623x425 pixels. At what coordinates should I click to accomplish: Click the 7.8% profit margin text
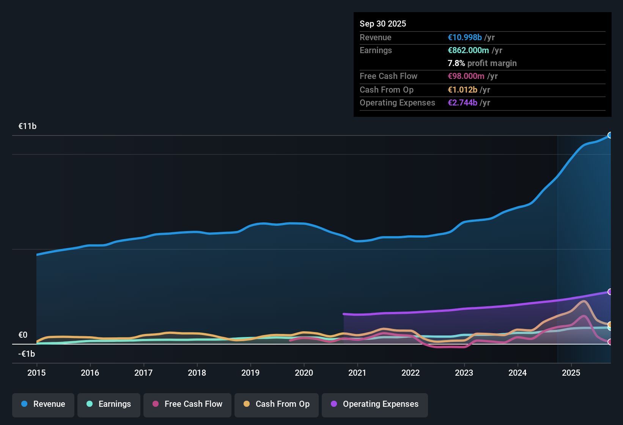[x=482, y=63]
